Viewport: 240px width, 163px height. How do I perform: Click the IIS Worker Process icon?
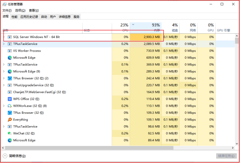point(10,51)
